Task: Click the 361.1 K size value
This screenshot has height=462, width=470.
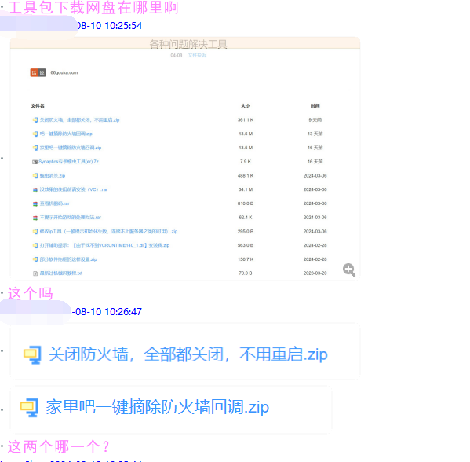Action: tap(246, 119)
